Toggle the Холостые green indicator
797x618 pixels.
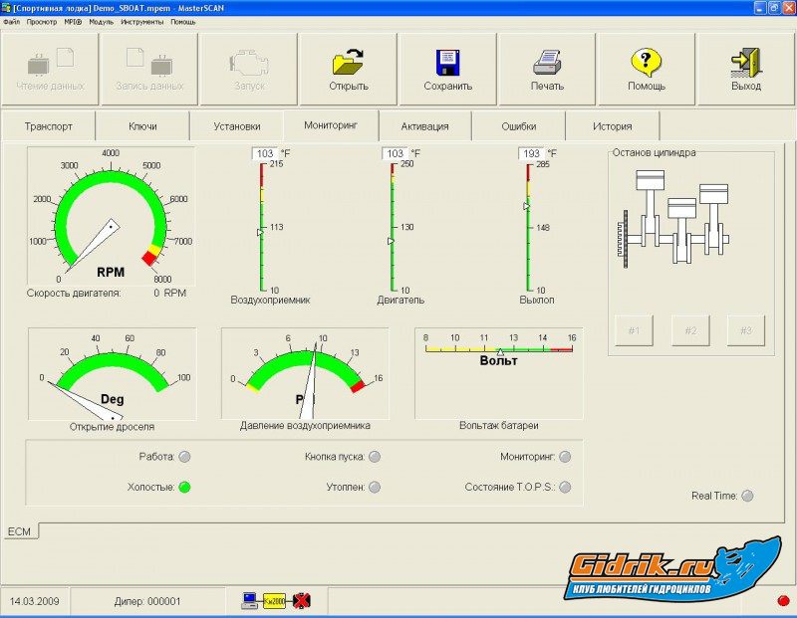click(184, 488)
